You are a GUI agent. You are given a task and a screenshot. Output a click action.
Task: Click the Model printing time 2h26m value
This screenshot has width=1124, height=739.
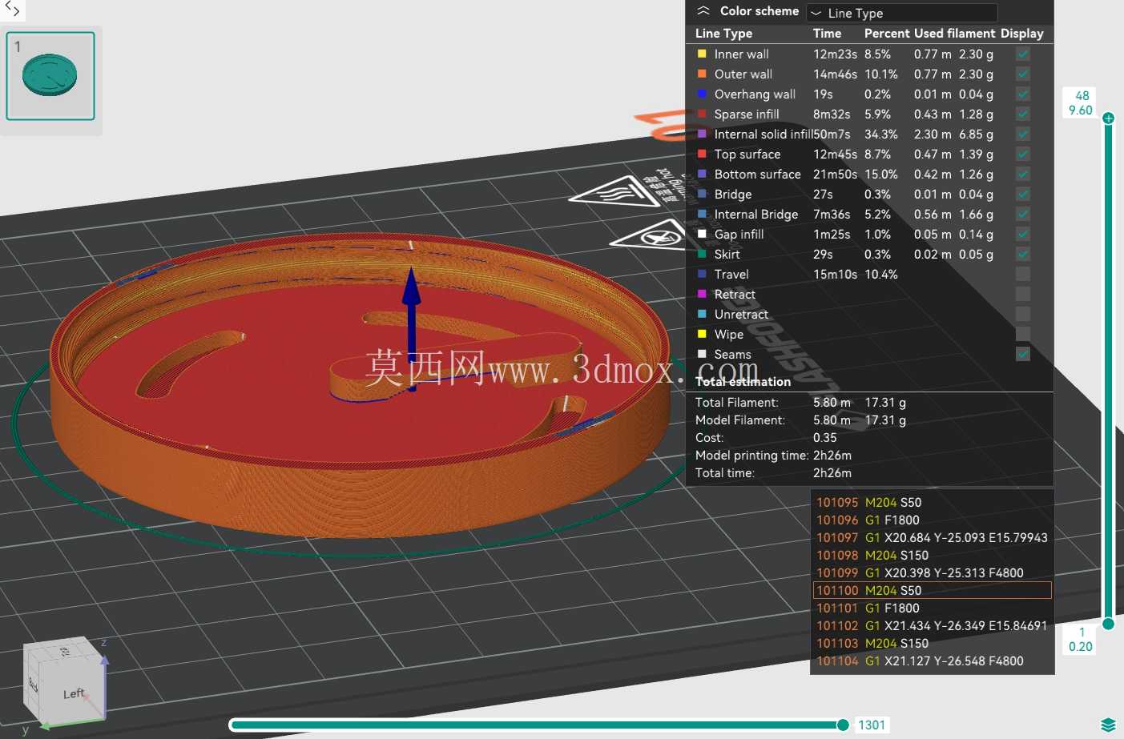(x=832, y=455)
